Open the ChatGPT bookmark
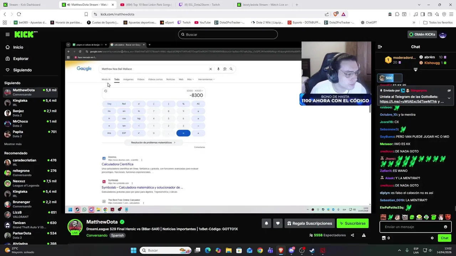This screenshot has width=456, height=256. point(368,22)
